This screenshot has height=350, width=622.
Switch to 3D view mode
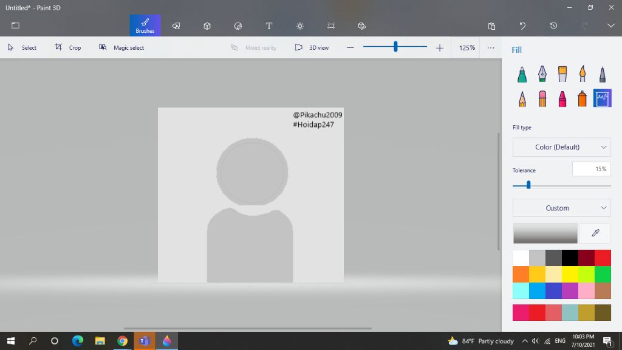pos(312,47)
